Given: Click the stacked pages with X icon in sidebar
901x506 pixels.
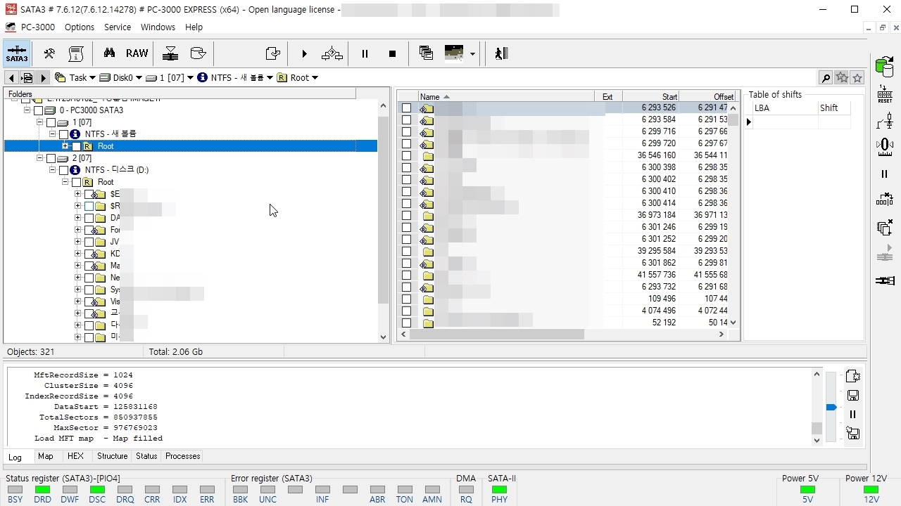Looking at the screenshot, I should coord(885,227).
